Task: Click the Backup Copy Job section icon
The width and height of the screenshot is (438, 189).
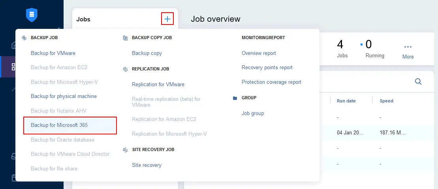Action: pyautogui.click(x=126, y=38)
